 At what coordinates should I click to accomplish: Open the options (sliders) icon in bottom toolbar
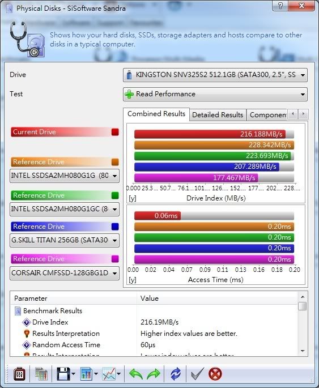(19, 374)
